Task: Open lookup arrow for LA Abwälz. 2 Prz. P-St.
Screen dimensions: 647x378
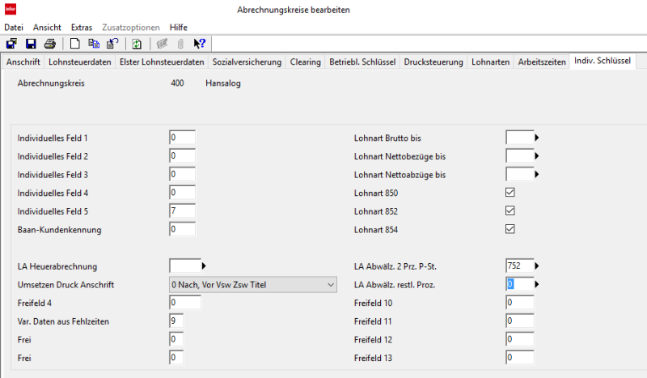Action: [537, 266]
